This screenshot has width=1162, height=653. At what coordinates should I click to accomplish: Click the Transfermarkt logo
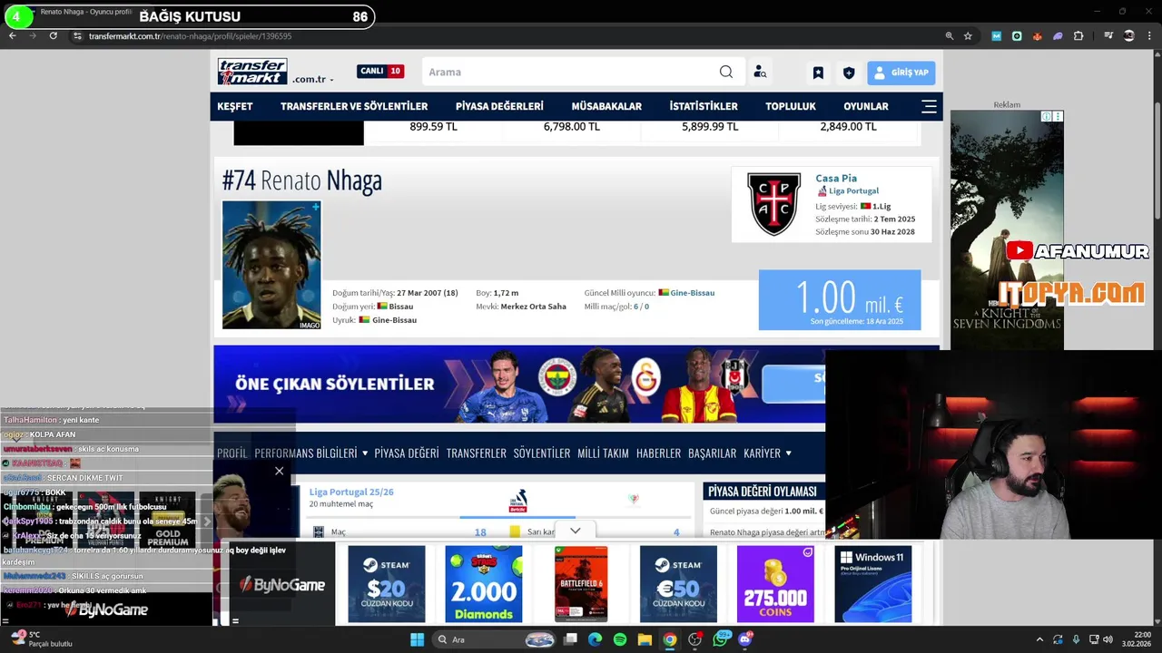[x=252, y=72]
